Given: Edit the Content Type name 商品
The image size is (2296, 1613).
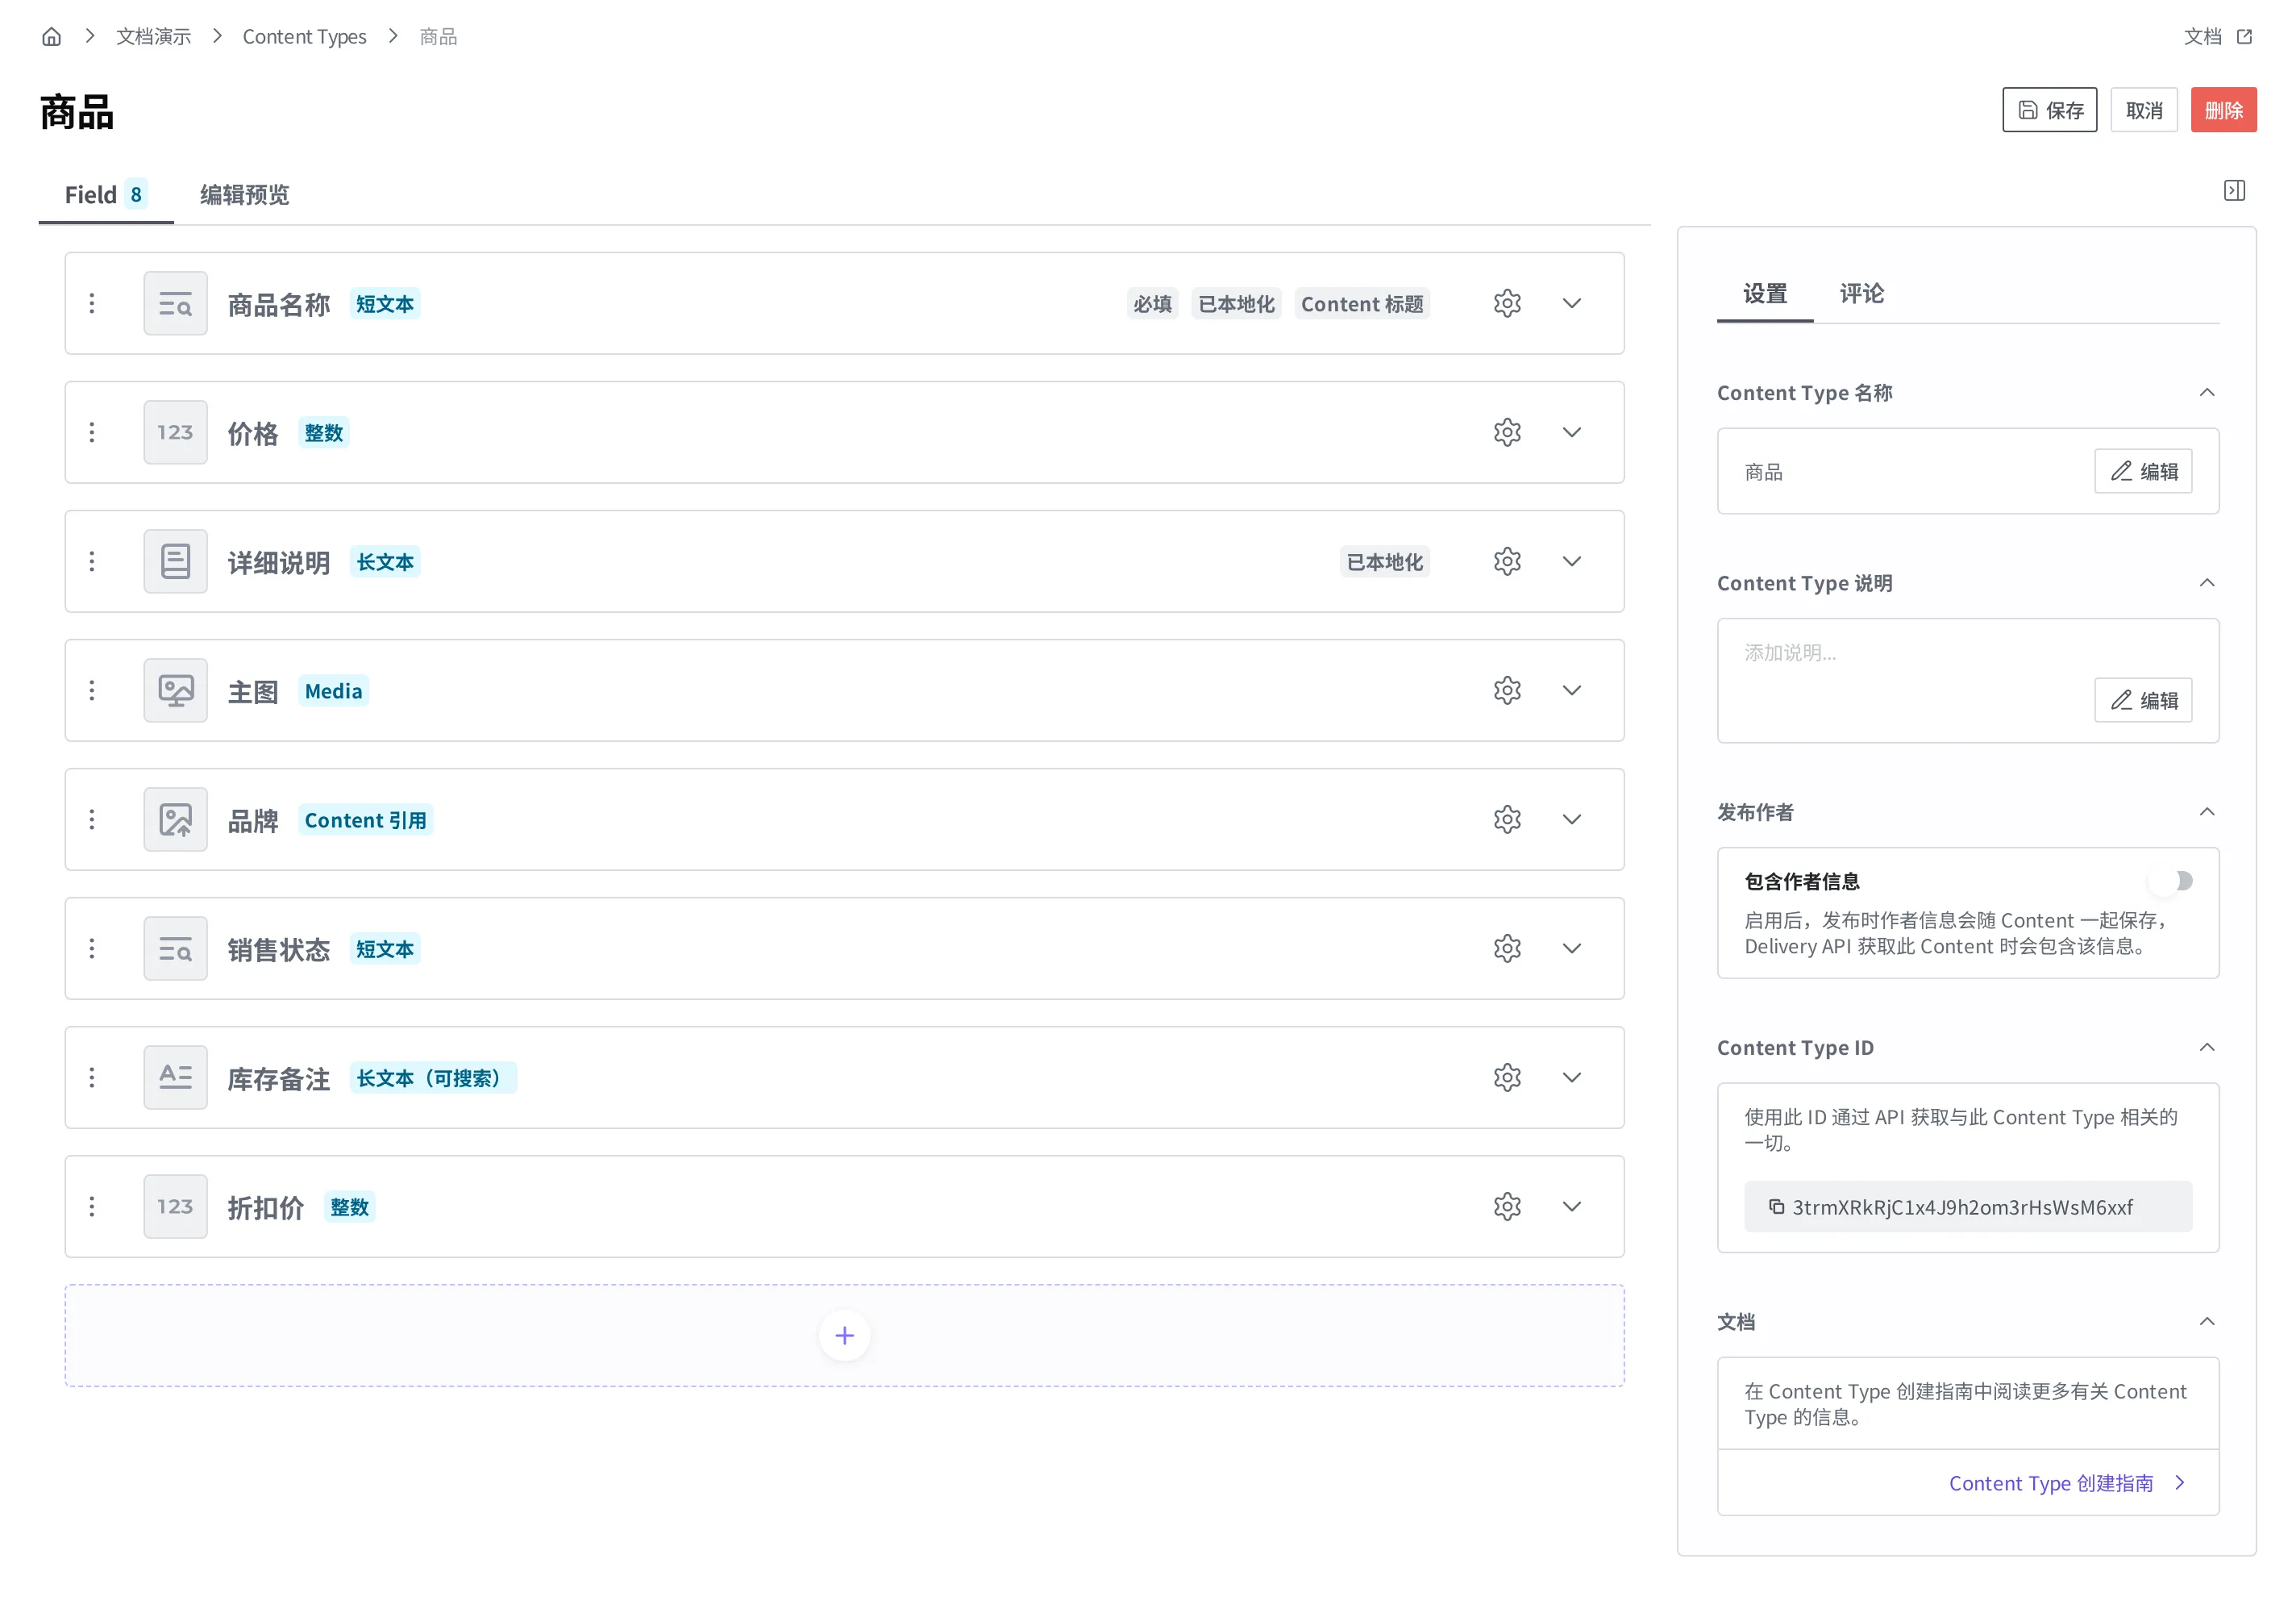Looking at the screenshot, I should coord(2143,471).
